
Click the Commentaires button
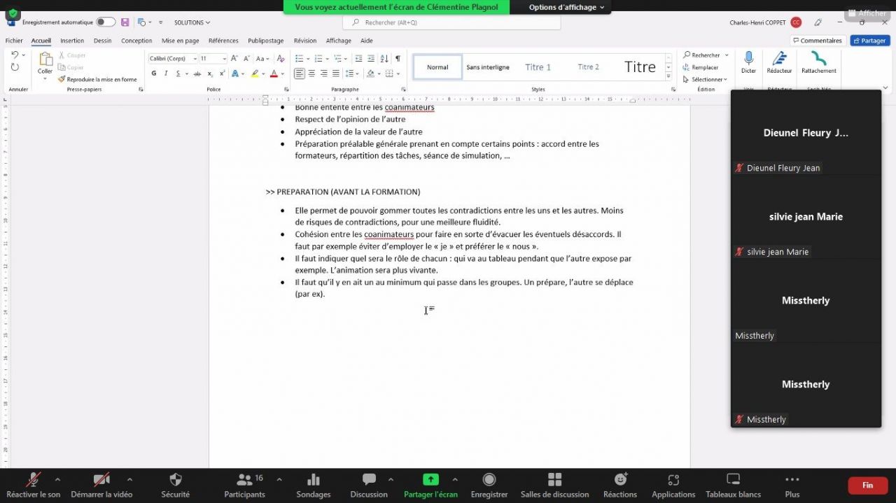(817, 41)
